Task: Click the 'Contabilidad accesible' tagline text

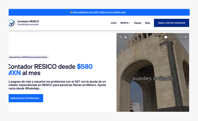Action: (x=28, y=25)
